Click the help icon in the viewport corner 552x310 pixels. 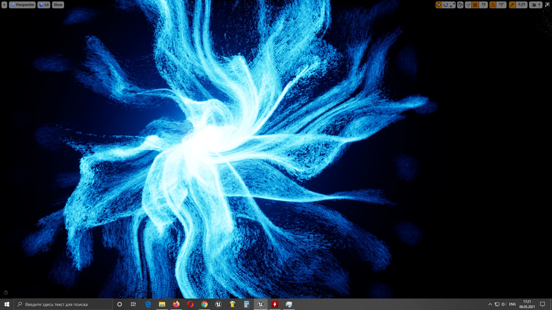pos(6,293)
